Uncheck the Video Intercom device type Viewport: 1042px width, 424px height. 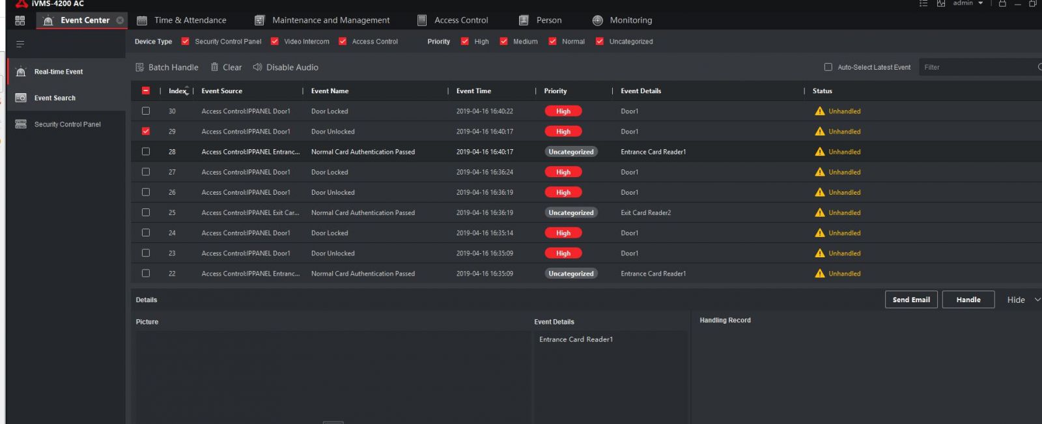[275, 41]
